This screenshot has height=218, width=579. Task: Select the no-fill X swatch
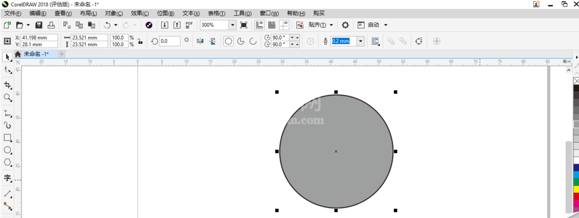[576, 81]
